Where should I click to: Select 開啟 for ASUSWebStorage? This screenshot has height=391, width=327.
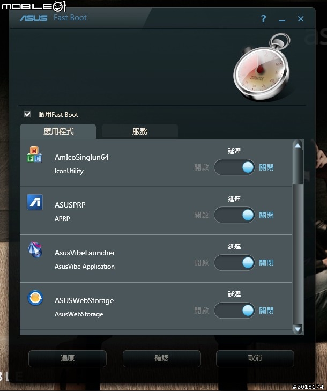202,311
